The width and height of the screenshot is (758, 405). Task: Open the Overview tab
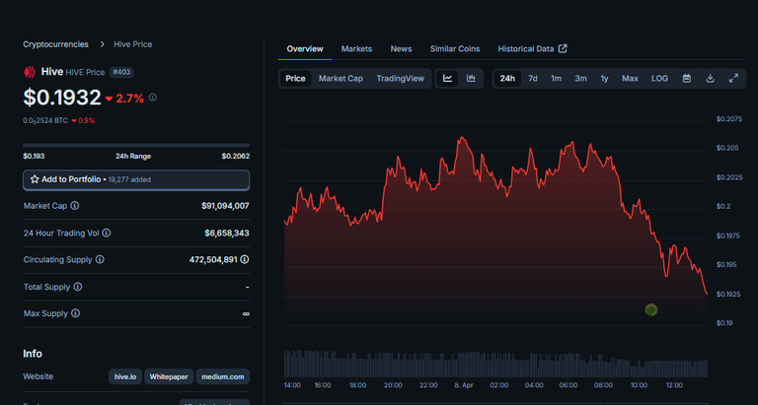coord(305,48)
